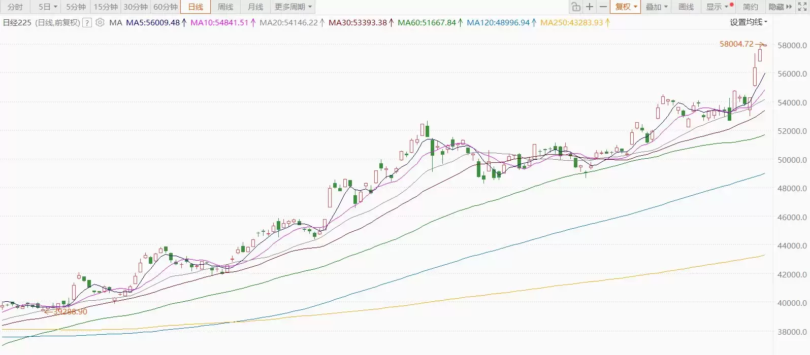Click the unlock padlock icon
The width and height of the screenshot is (810, 355).
(x=576, y=7)
